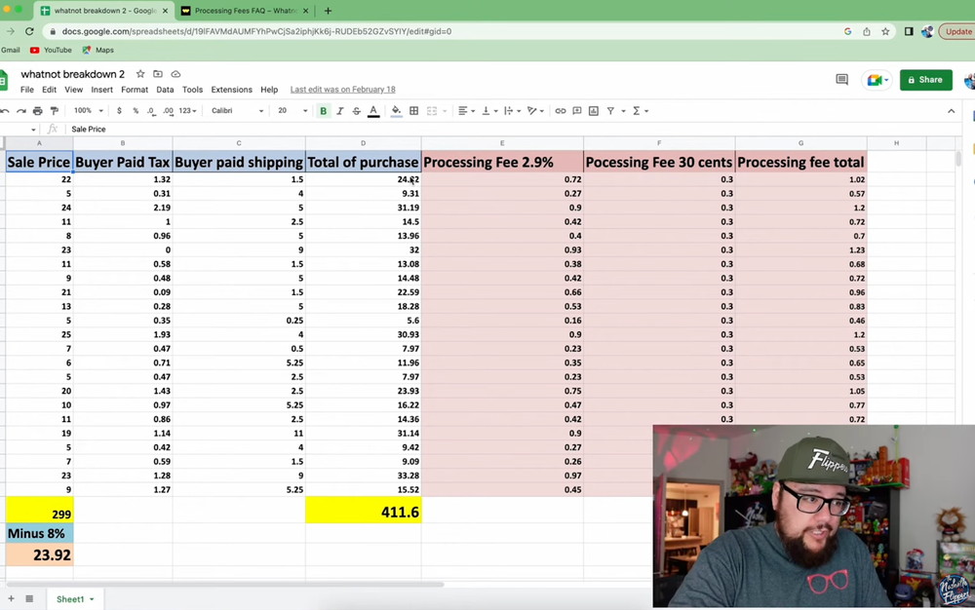The width and height of the screenshot is (975, 610).
Task: Click the print icon
Action: click(x=37, y=111)
